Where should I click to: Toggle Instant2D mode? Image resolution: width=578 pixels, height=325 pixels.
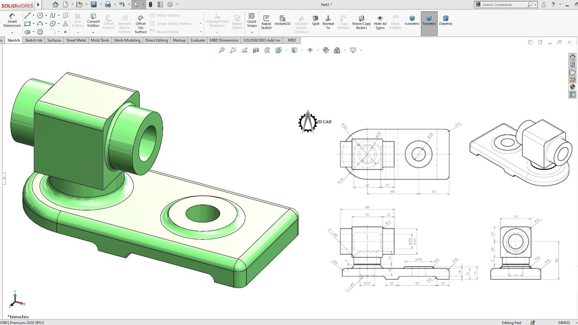(x=283, y=20)
